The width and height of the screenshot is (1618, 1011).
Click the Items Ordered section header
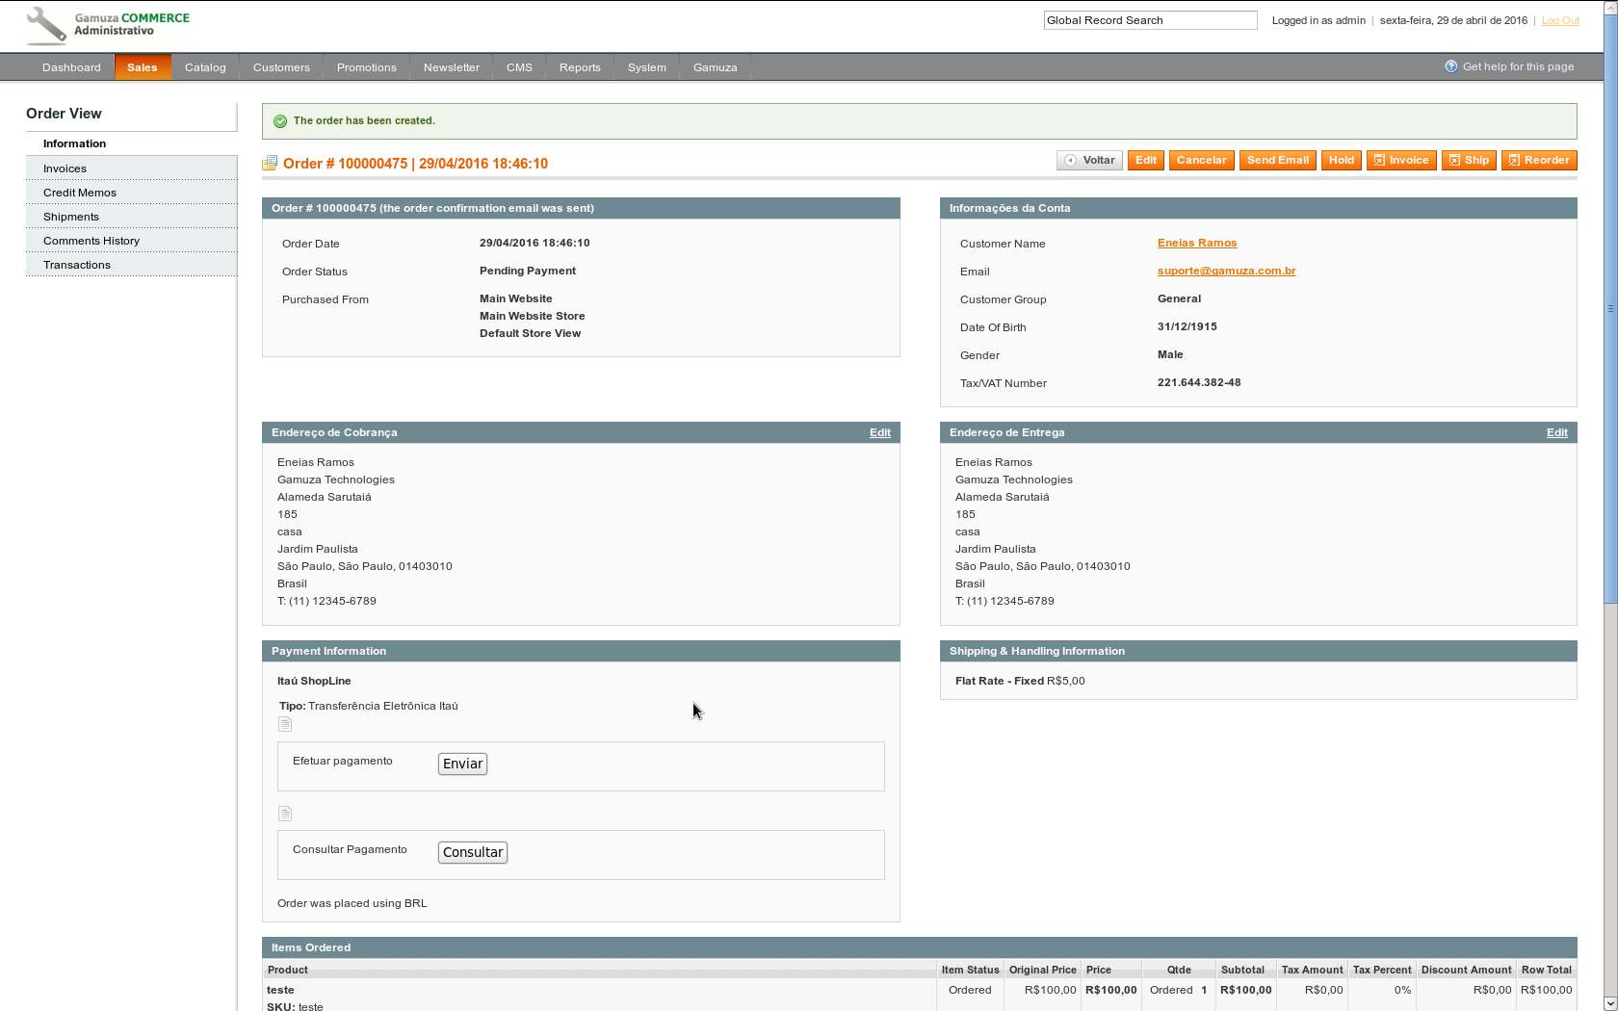point(919,947)
